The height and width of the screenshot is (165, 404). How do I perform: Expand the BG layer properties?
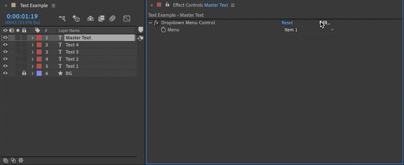(x=33, y=73)
